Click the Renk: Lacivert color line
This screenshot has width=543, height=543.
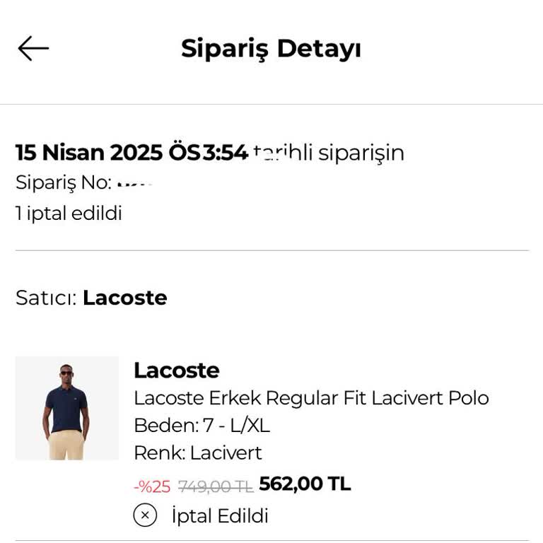[198, 452]
